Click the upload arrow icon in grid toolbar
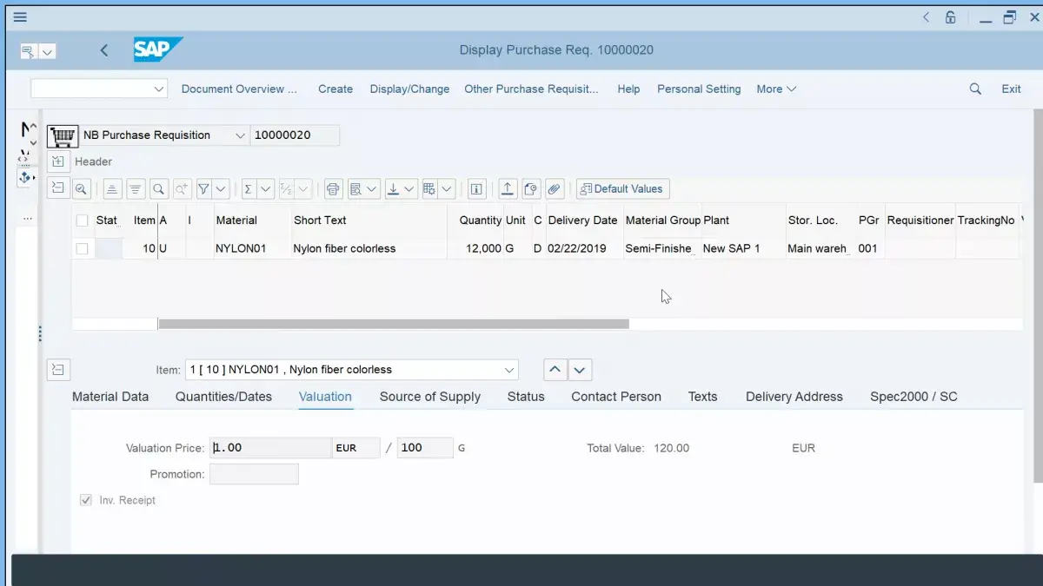The image size is (1043, 586). point(508,188)
